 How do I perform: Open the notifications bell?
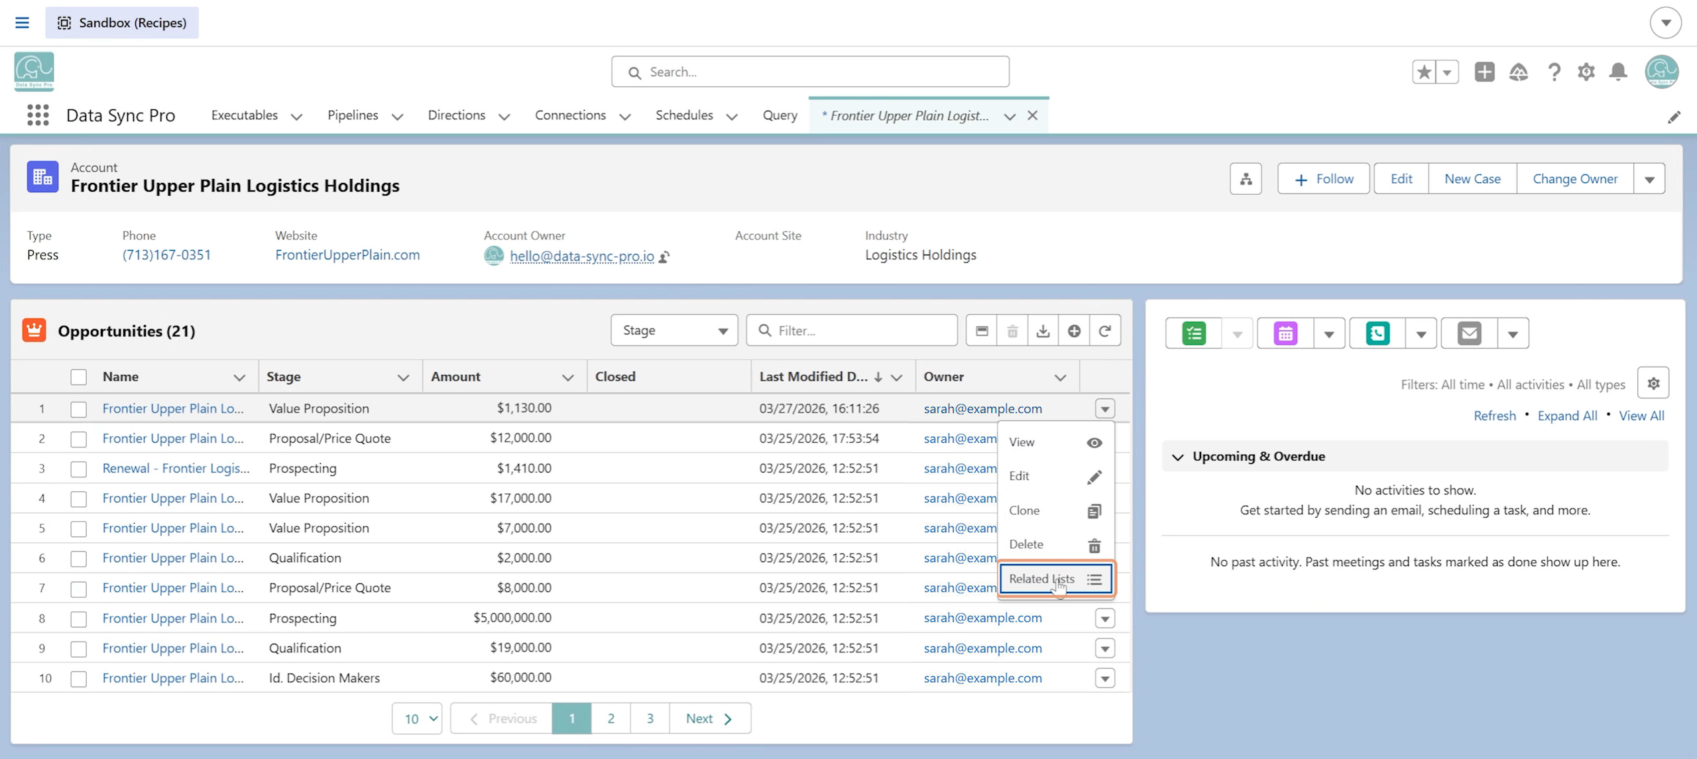pos(1618,72)
